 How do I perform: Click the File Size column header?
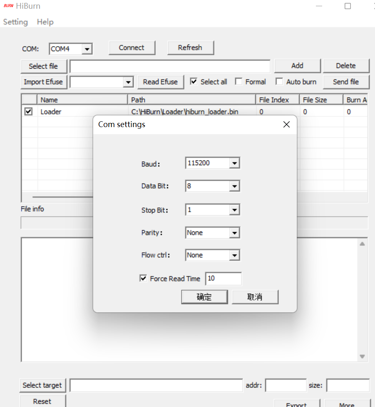click(321, 100)
